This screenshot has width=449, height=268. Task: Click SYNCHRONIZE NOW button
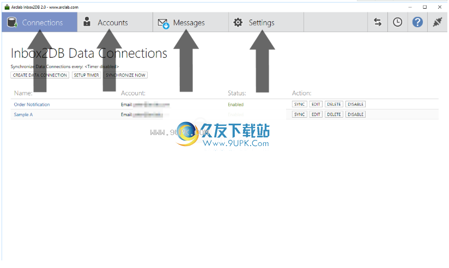125,75
